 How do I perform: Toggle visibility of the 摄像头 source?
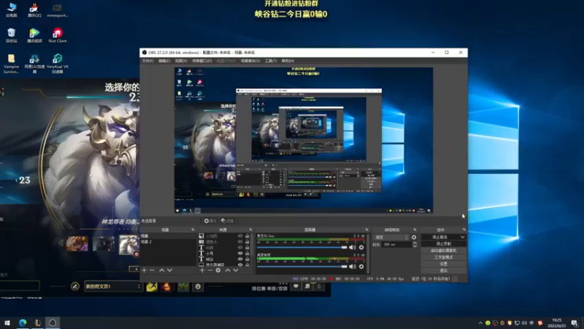[240, 242]
